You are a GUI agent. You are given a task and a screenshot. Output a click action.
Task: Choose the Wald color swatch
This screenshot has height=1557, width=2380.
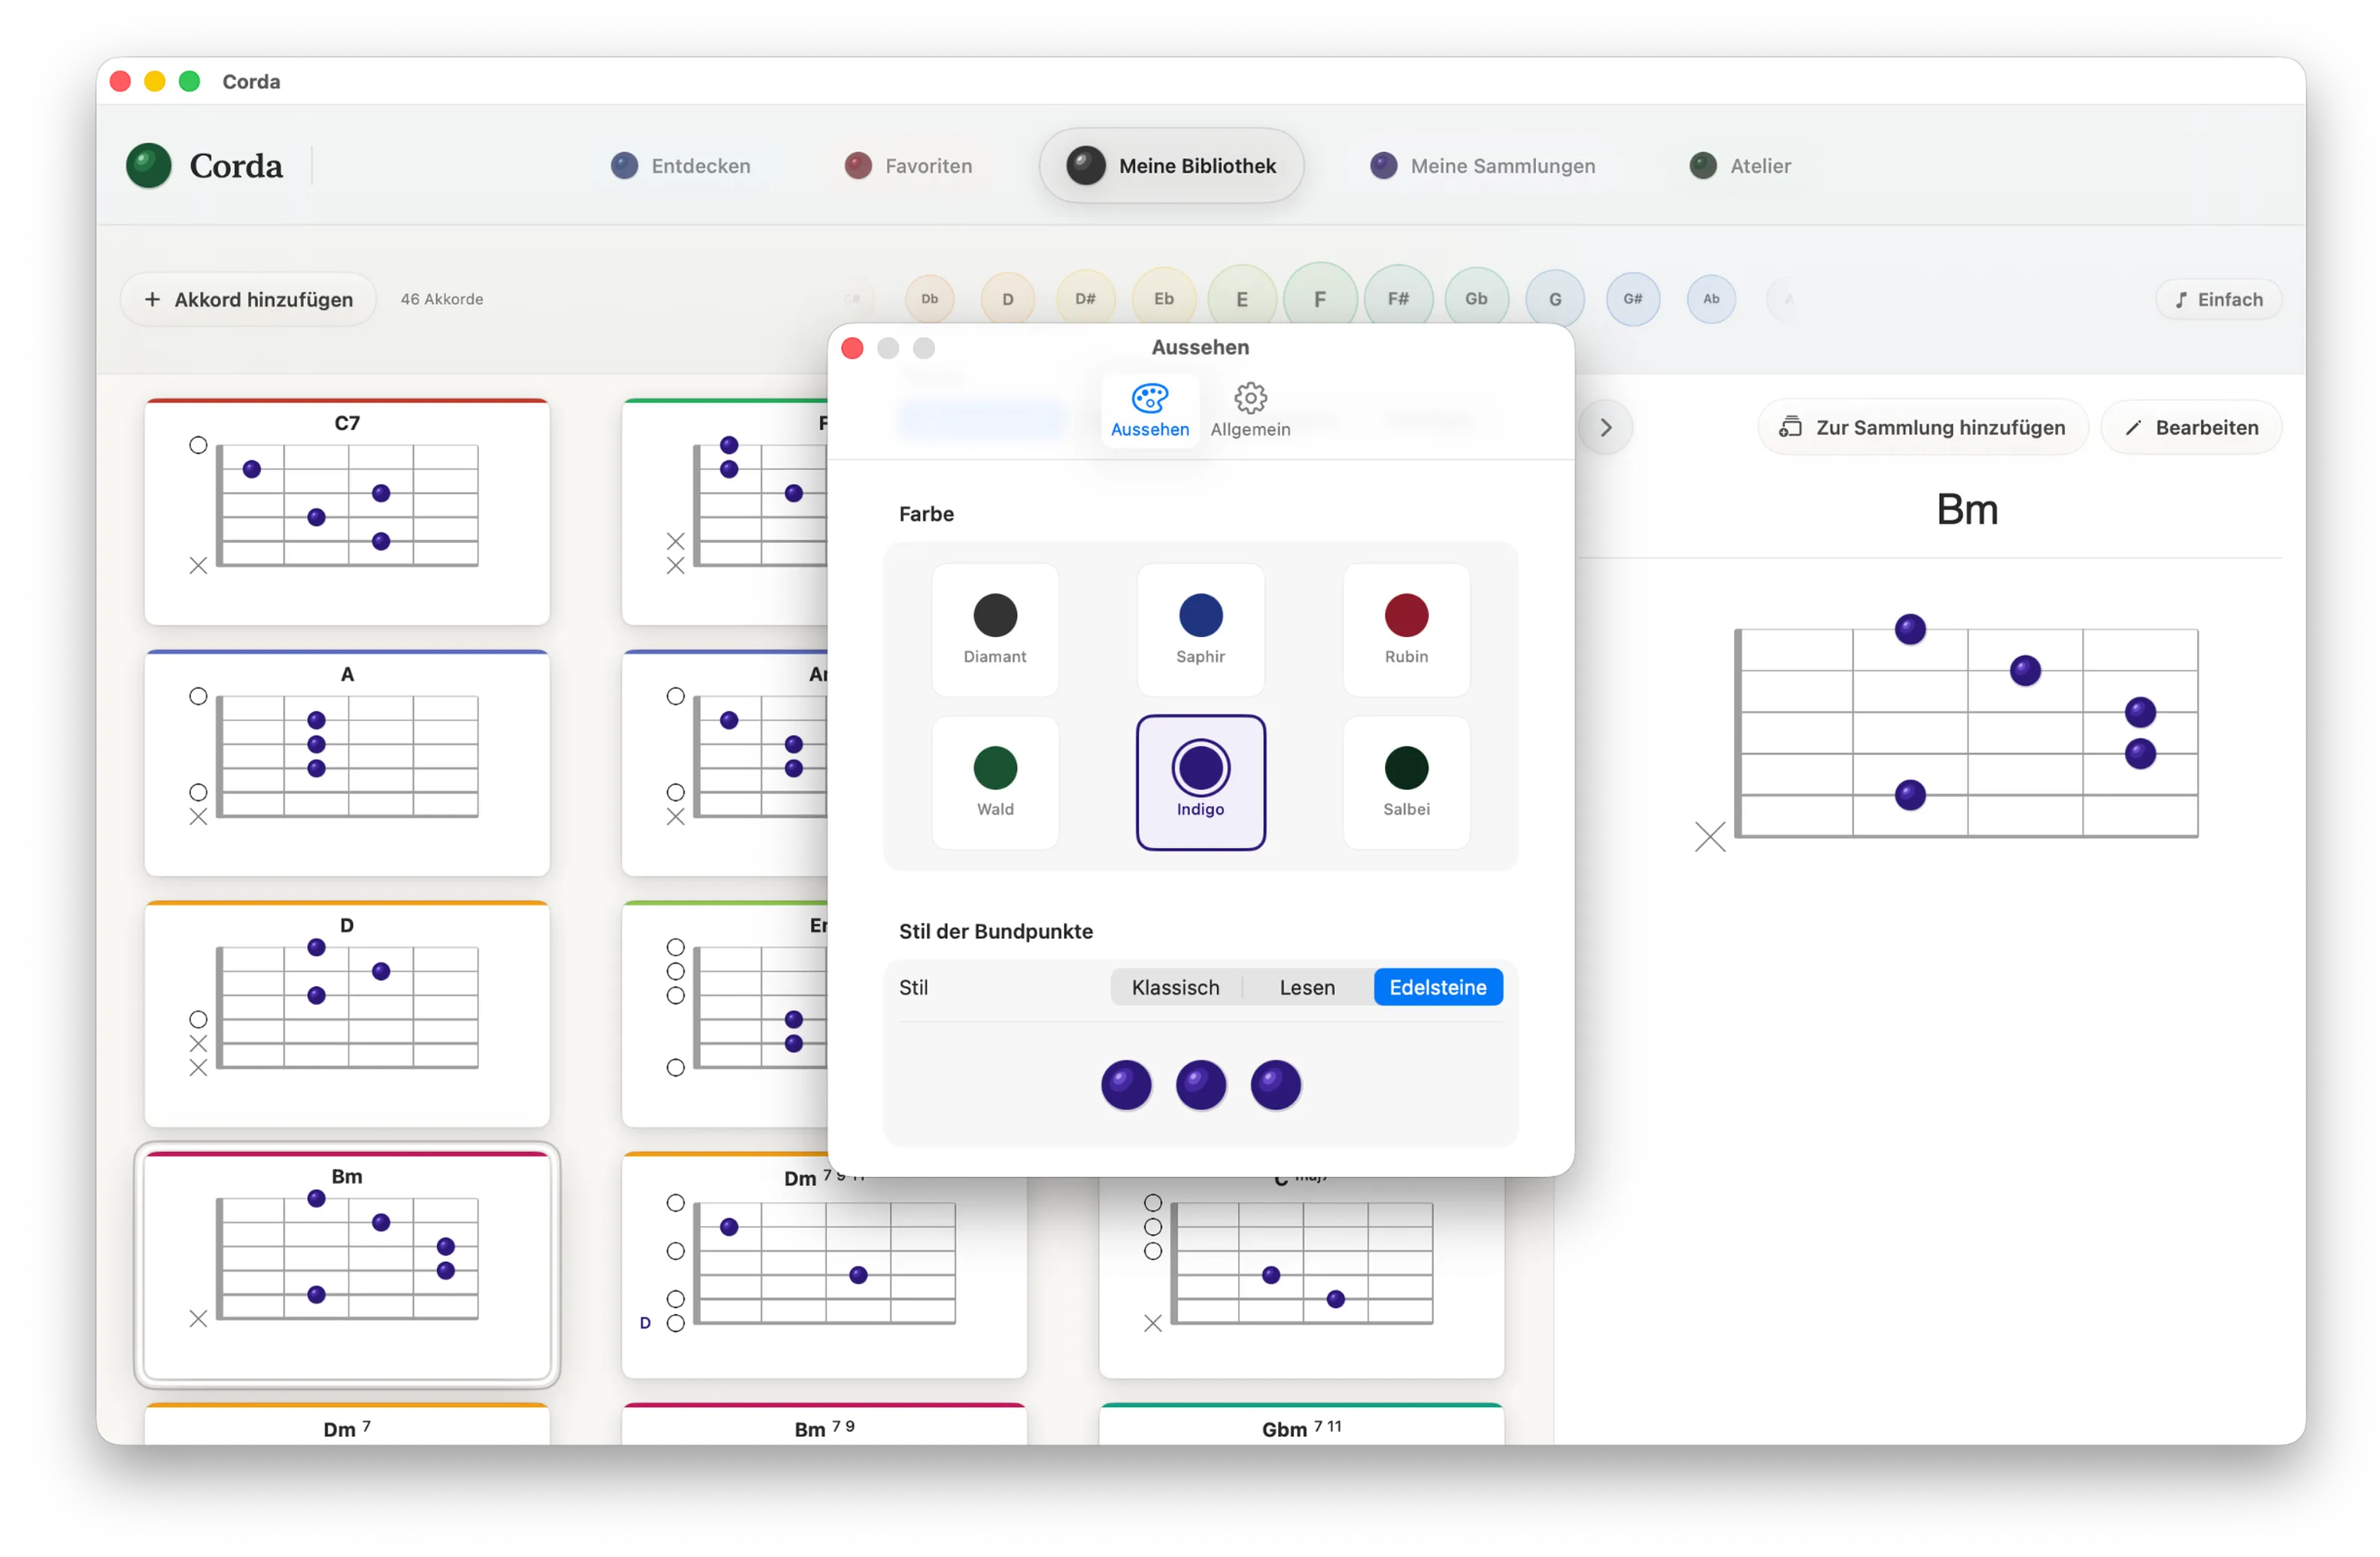coord(995,783)
